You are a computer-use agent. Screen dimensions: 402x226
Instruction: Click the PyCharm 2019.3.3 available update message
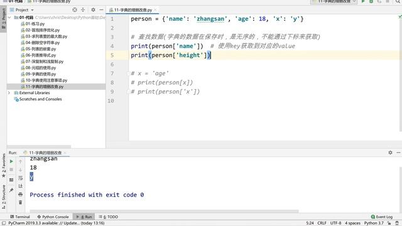[x=57, y=223]
